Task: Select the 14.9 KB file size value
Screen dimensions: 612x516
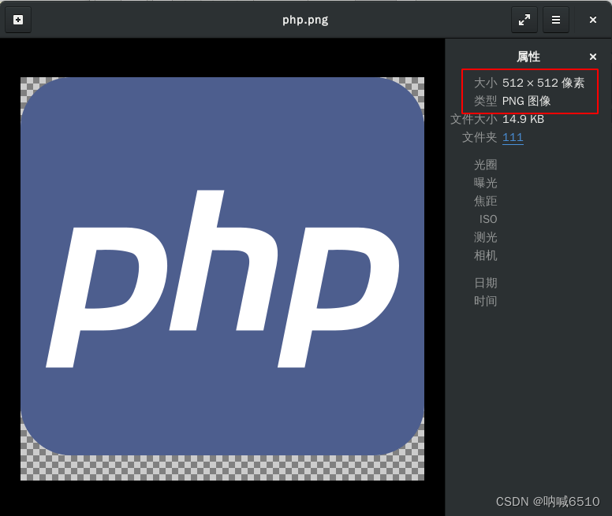Action: coord(523,119)
